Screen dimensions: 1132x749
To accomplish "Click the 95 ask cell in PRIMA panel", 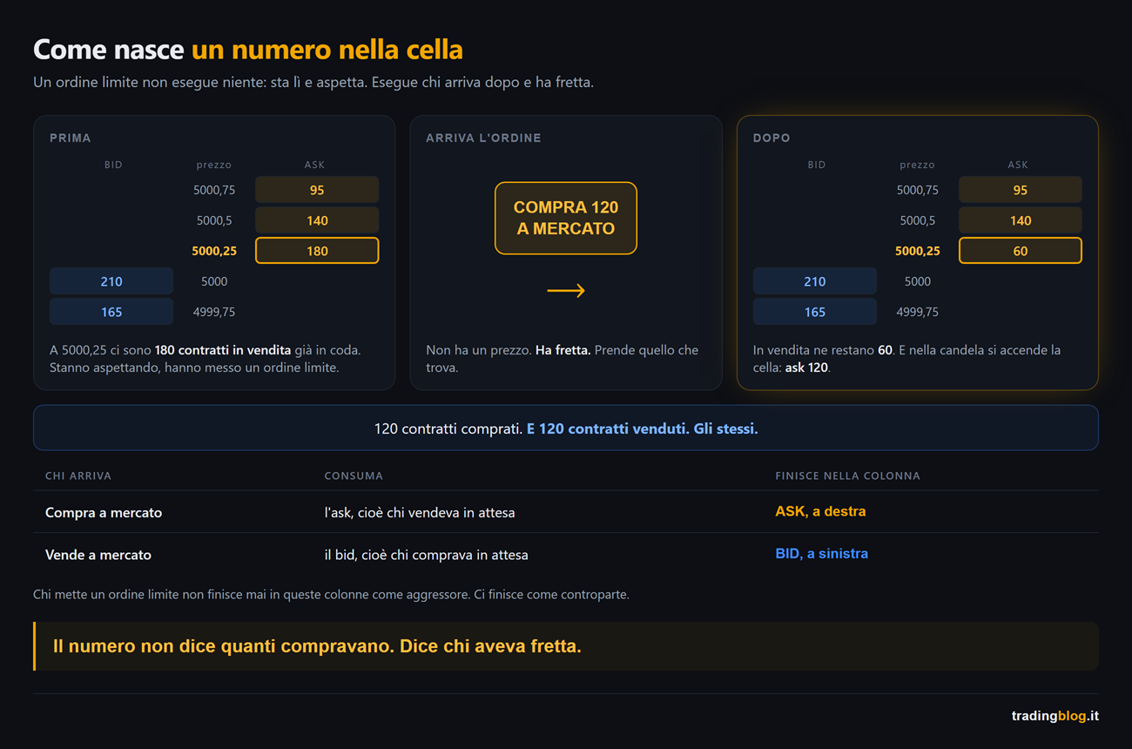I will (317, 190).
